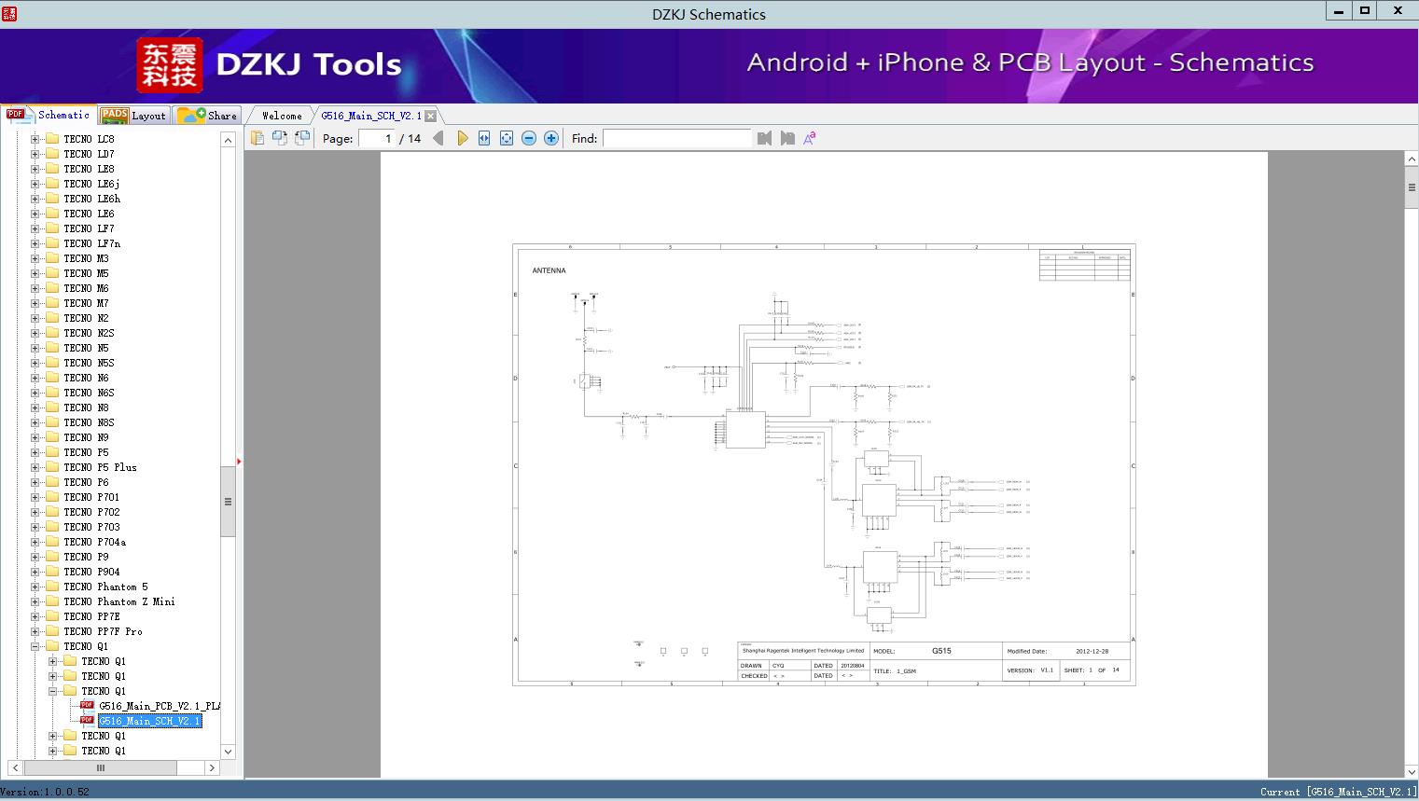Go to the previous page arrow
Image resolution: width=1419 pixels, height=801 pixels.
coord(438,138)
